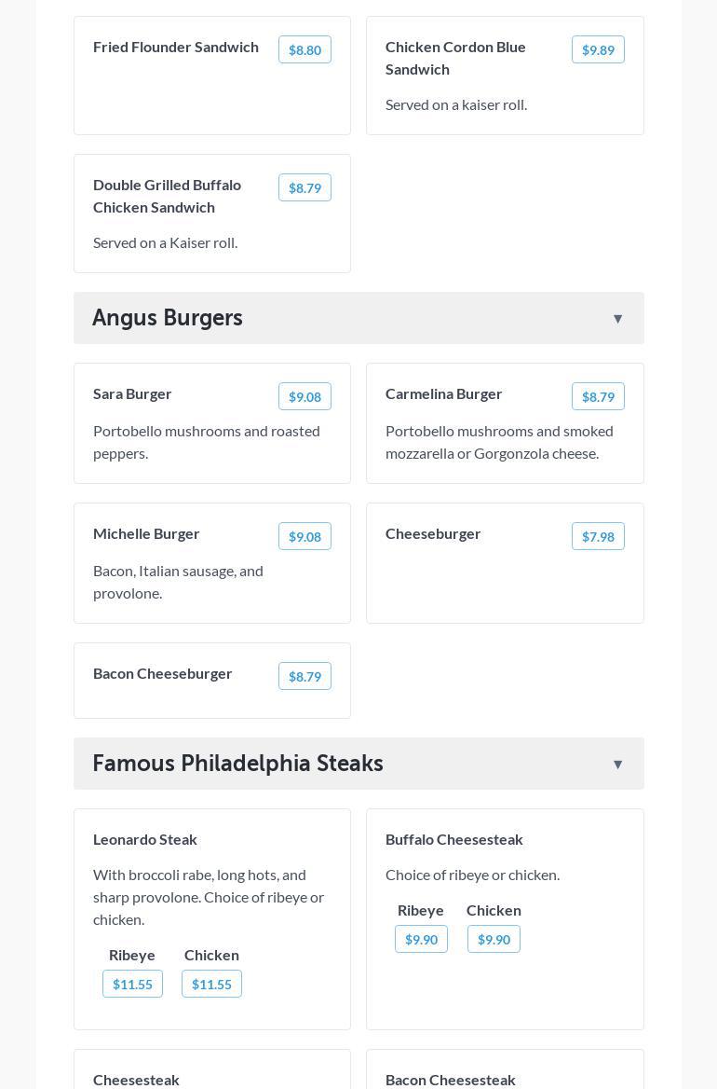The image size is (717, 1089).
Task: Click the Fried Flounder Sandwich $8.80 price
Action: click(x=304, y=50)
